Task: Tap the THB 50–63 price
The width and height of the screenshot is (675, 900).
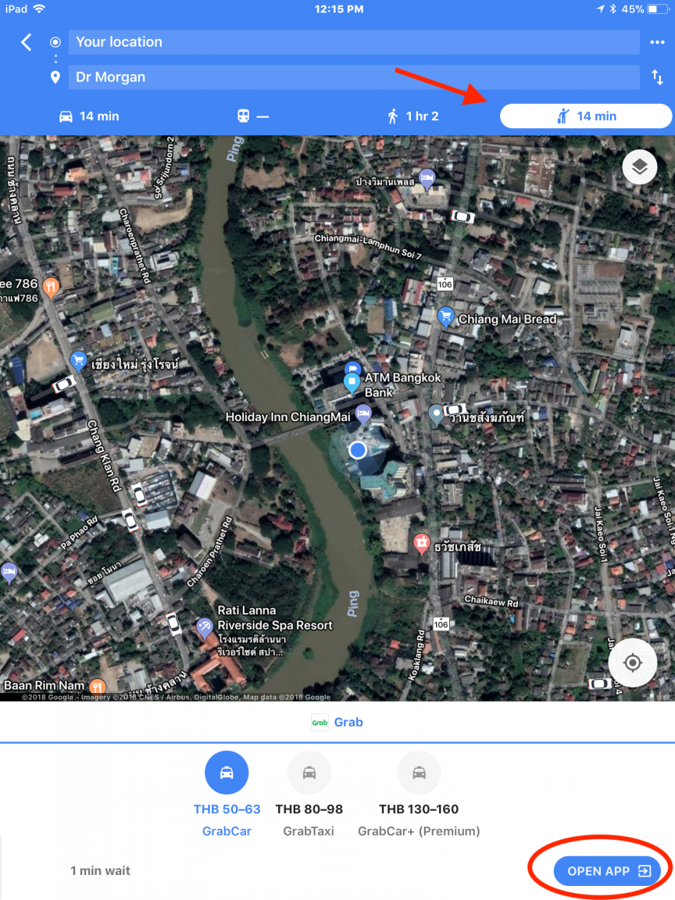Action: pos(227,809)
